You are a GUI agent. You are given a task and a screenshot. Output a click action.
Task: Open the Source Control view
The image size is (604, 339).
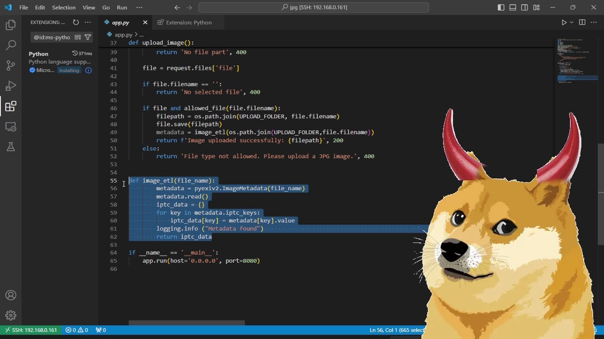tap(10, 65)
